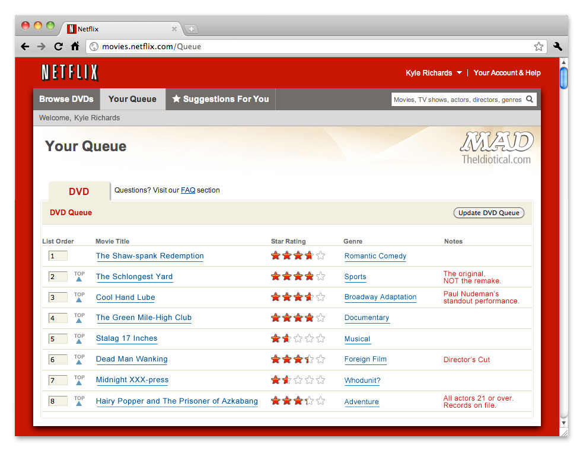The image size is (583, 451).
Task: Bookmark the page with the star icon
Action: pos(539,46)
